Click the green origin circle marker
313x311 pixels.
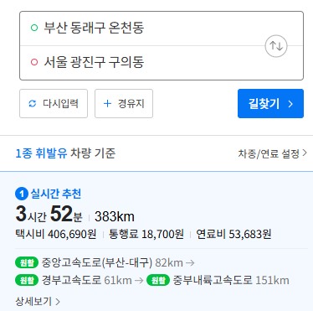point(34,28)
